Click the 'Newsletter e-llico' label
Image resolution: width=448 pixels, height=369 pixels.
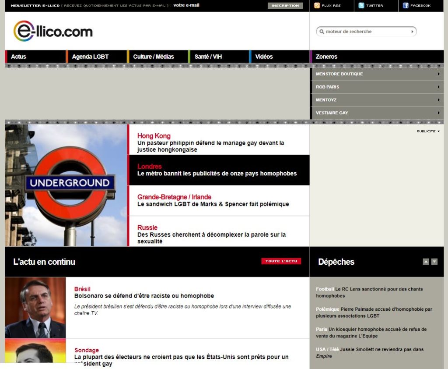coord(35,5)
